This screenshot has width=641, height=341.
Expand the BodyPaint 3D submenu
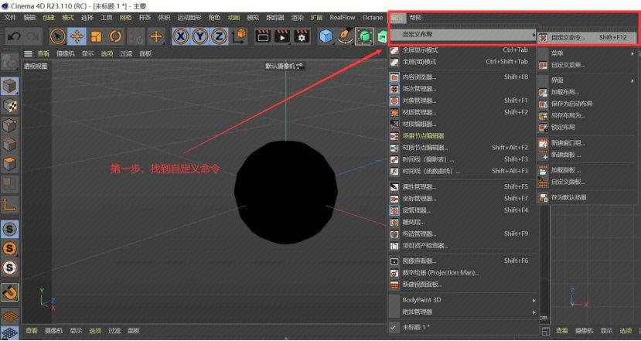pyautogui.click(x=462, y=300)
